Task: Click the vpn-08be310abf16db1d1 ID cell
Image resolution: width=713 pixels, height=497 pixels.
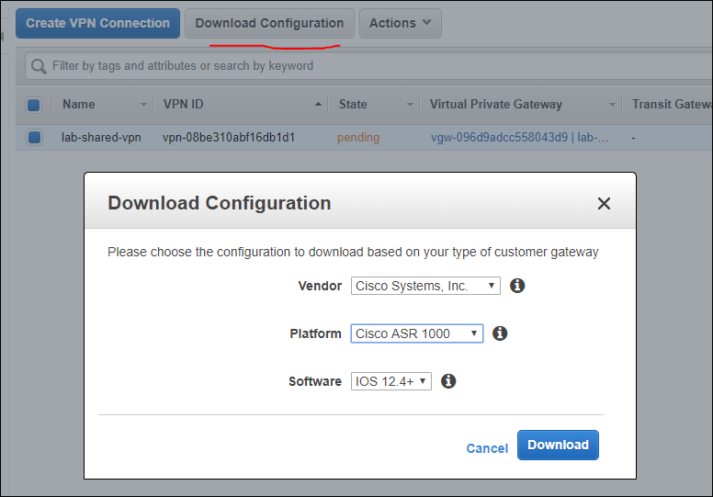Action: click(229, 137)
